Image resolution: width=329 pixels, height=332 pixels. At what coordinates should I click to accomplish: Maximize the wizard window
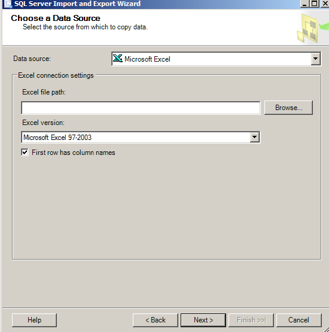click(x=315, y=4)
